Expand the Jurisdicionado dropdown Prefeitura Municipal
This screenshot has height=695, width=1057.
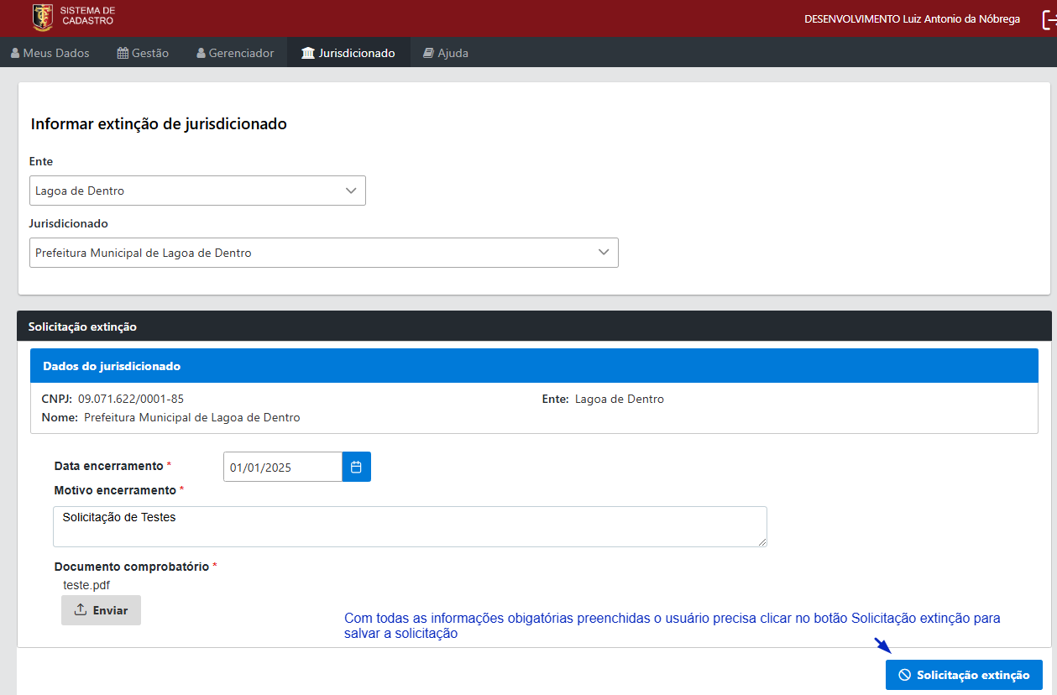point(324,253)
